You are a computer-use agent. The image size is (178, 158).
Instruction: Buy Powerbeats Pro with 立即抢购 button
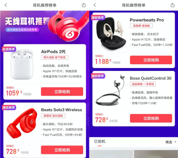click(x=151, y=60)
